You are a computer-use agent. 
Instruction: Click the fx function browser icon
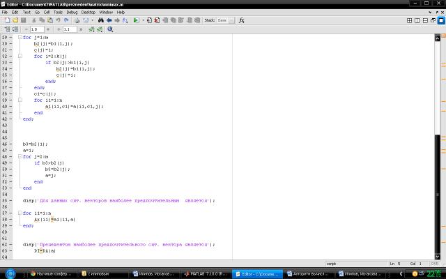[x=242, y=21]
